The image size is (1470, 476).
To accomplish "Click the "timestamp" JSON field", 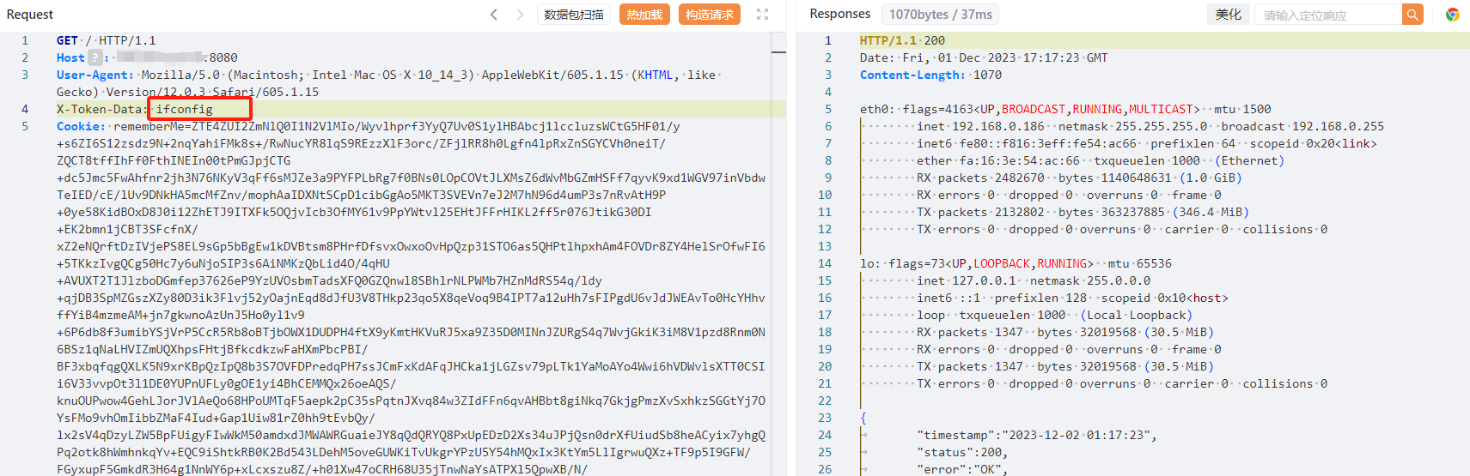I will [x=1037, y=435].
